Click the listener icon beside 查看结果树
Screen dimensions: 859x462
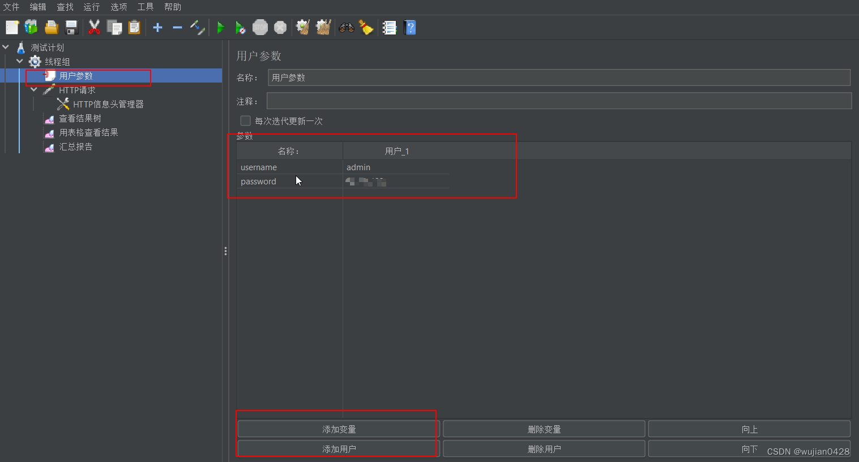pyautogui.click(x=49, y=119)
